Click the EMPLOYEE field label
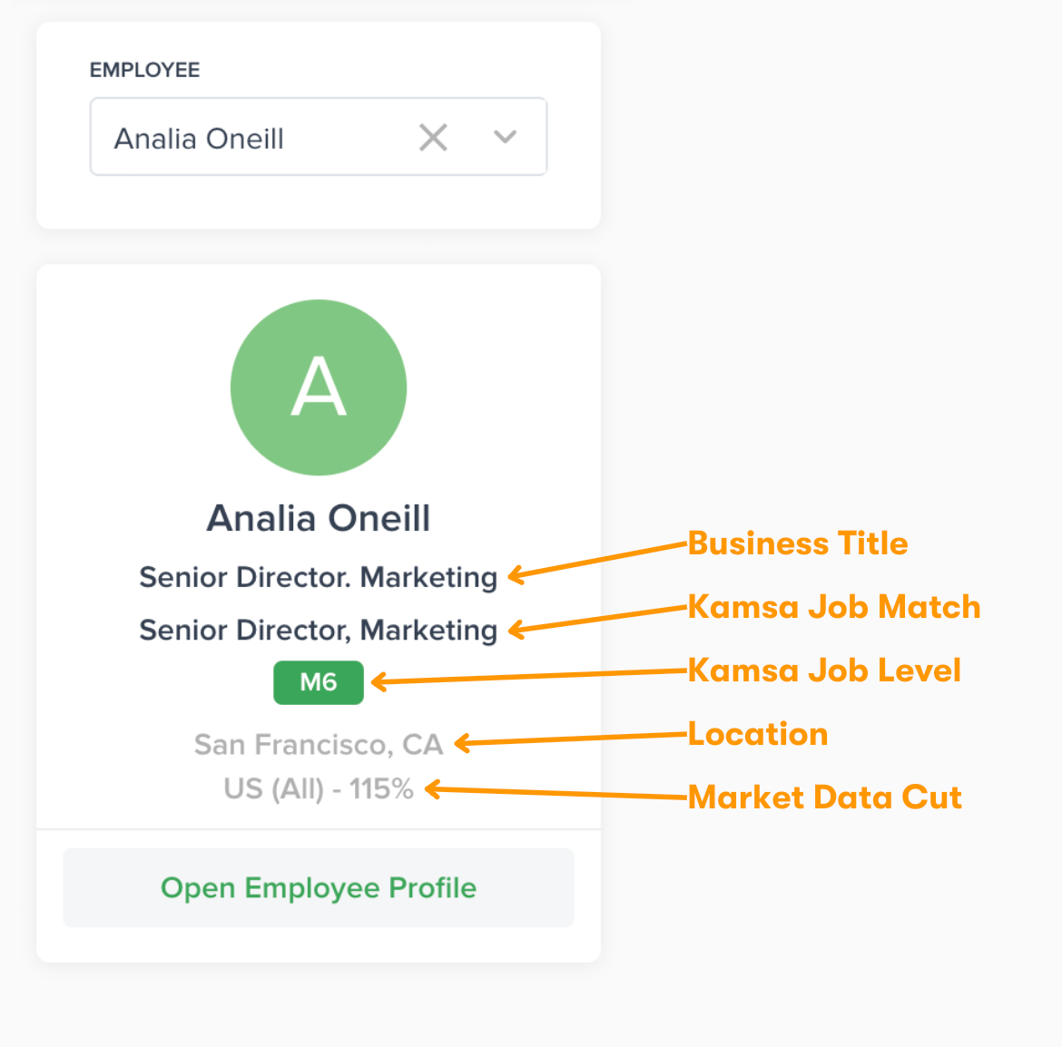1062x1047 pixels. coord(144,70)
